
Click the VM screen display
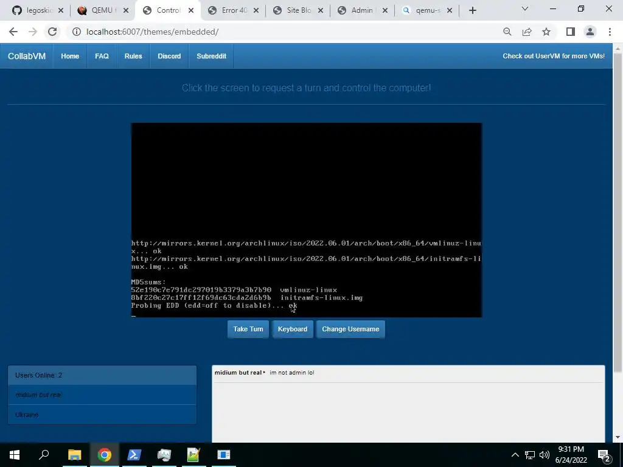coord(307,220)
